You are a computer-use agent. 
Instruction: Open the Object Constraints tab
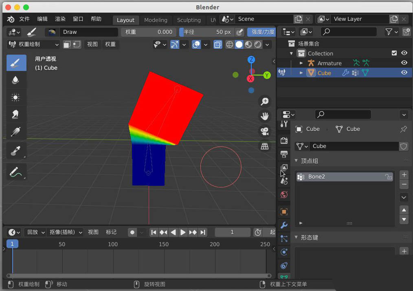284,265
